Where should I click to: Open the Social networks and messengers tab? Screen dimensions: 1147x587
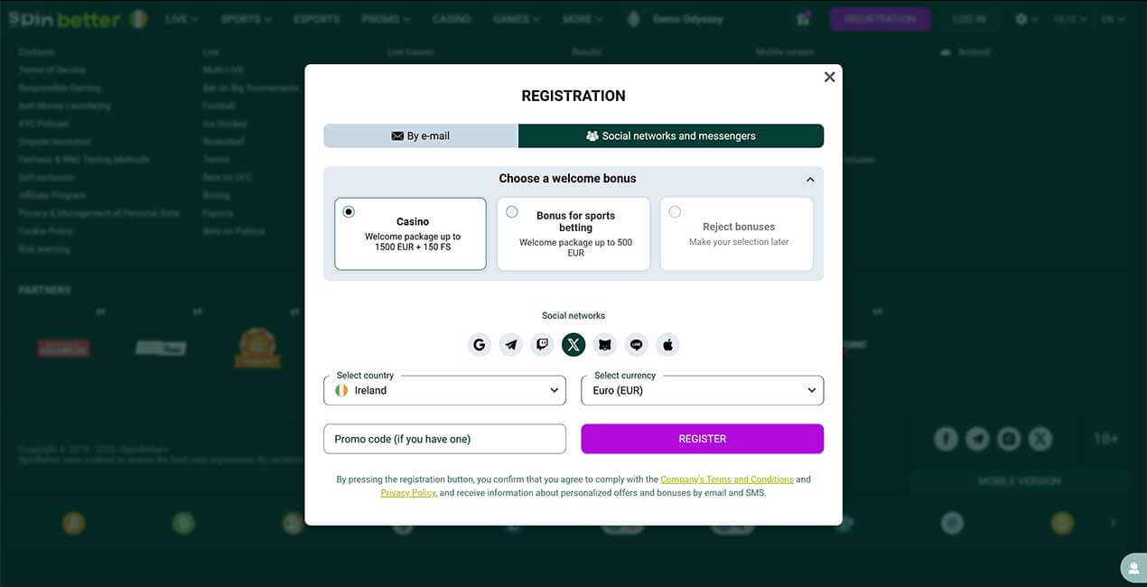671,135
